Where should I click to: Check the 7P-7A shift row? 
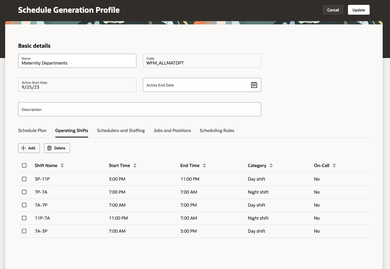click(x=24, y=192)
